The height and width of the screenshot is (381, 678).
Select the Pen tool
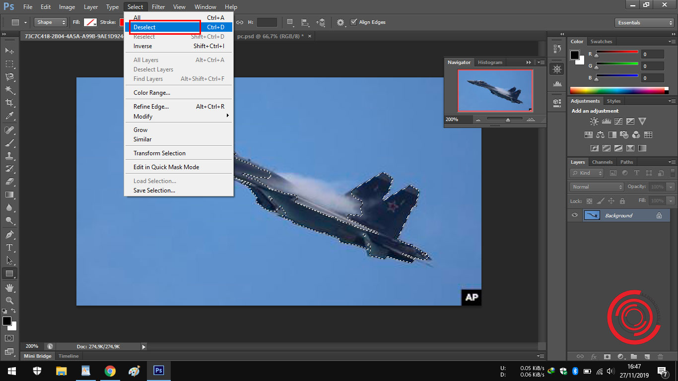click(9, 235)
